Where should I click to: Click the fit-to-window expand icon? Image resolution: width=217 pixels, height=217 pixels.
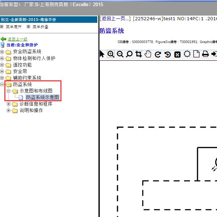tap(177, 54)
